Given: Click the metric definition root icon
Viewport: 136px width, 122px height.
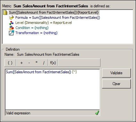Looking at the screenshot, I should [x=5, y=12].
